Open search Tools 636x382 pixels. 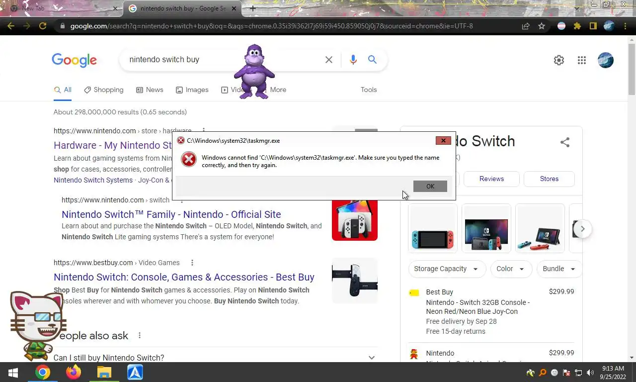369,90
